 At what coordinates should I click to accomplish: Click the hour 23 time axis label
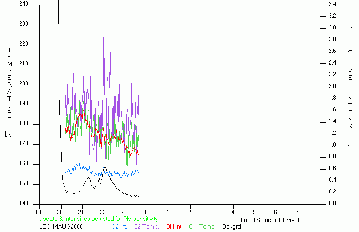[x=124, y=212]
